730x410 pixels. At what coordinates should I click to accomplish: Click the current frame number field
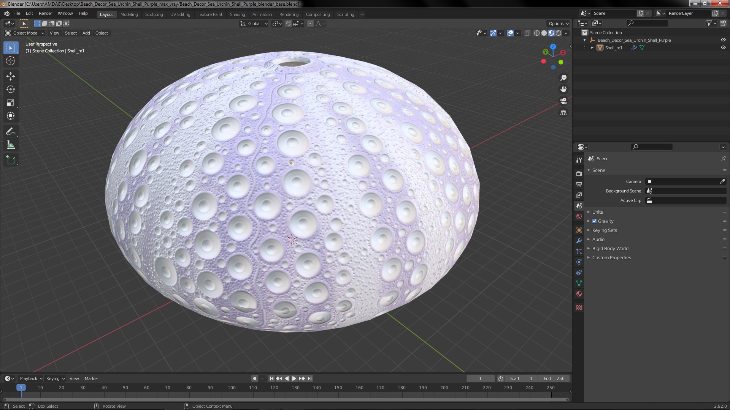[x=480, y=378]
